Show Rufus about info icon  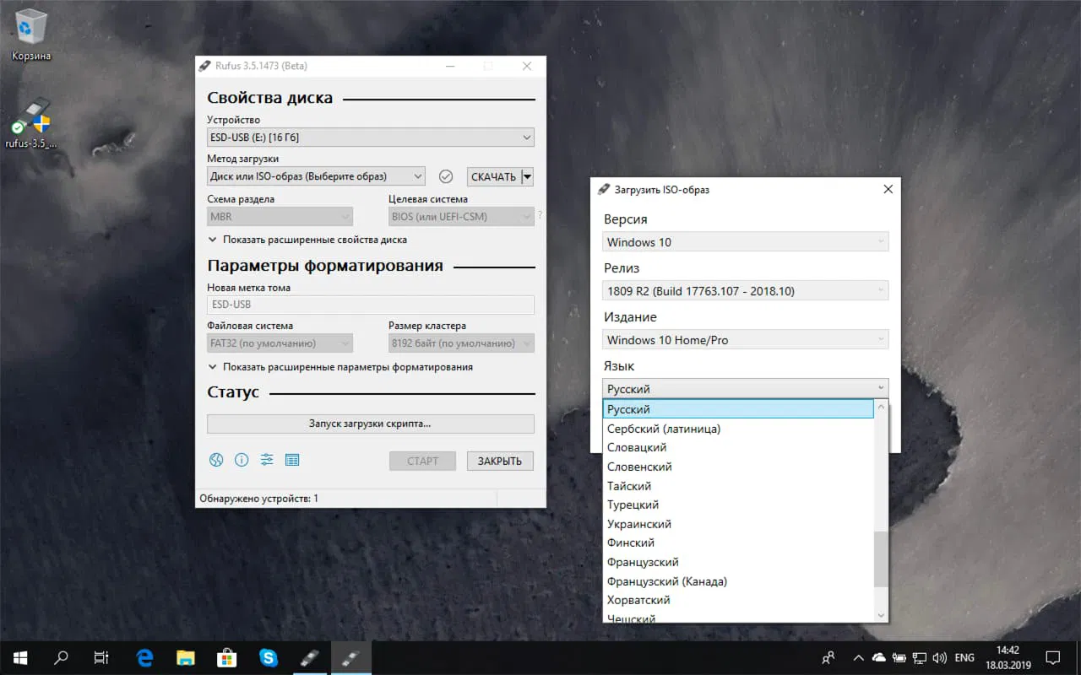tap(242, 460)
